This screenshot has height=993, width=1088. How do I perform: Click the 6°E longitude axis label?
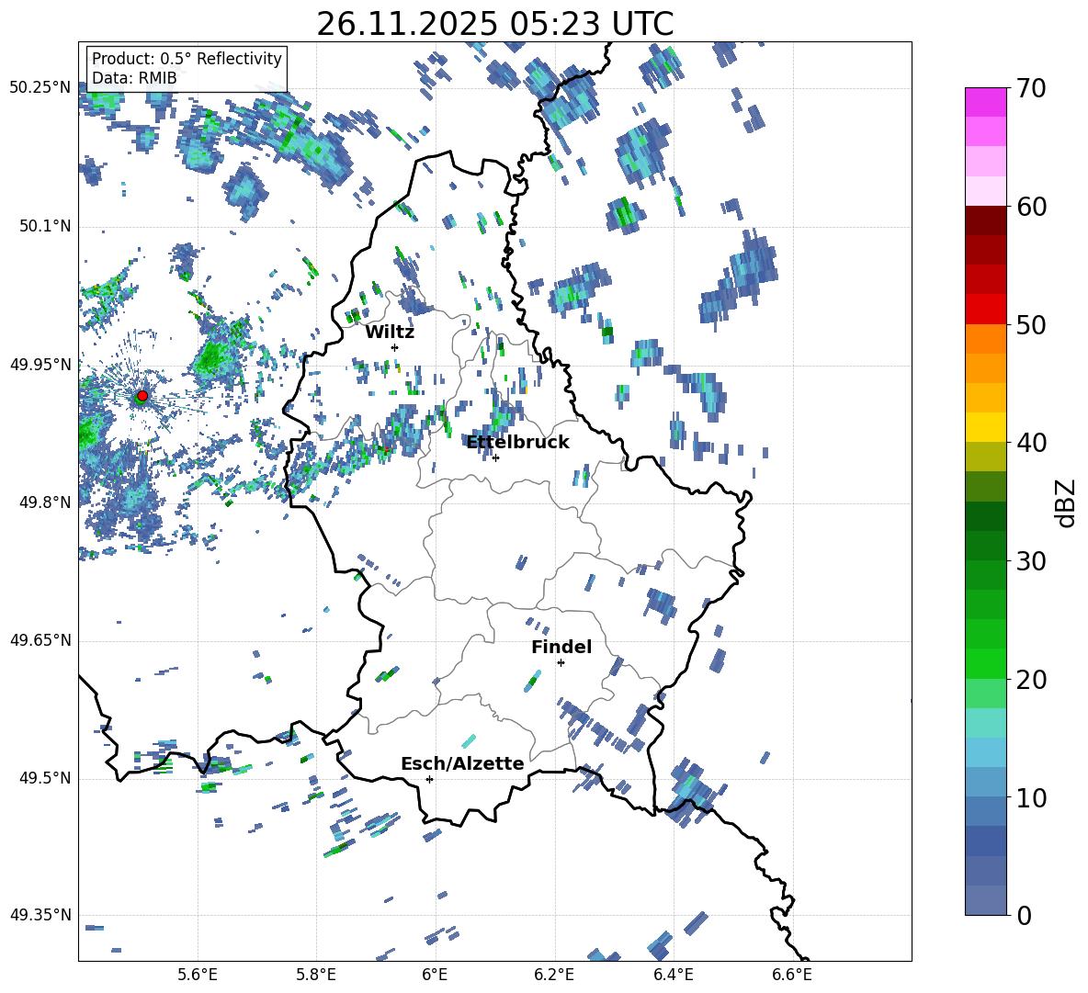(435, 975)
